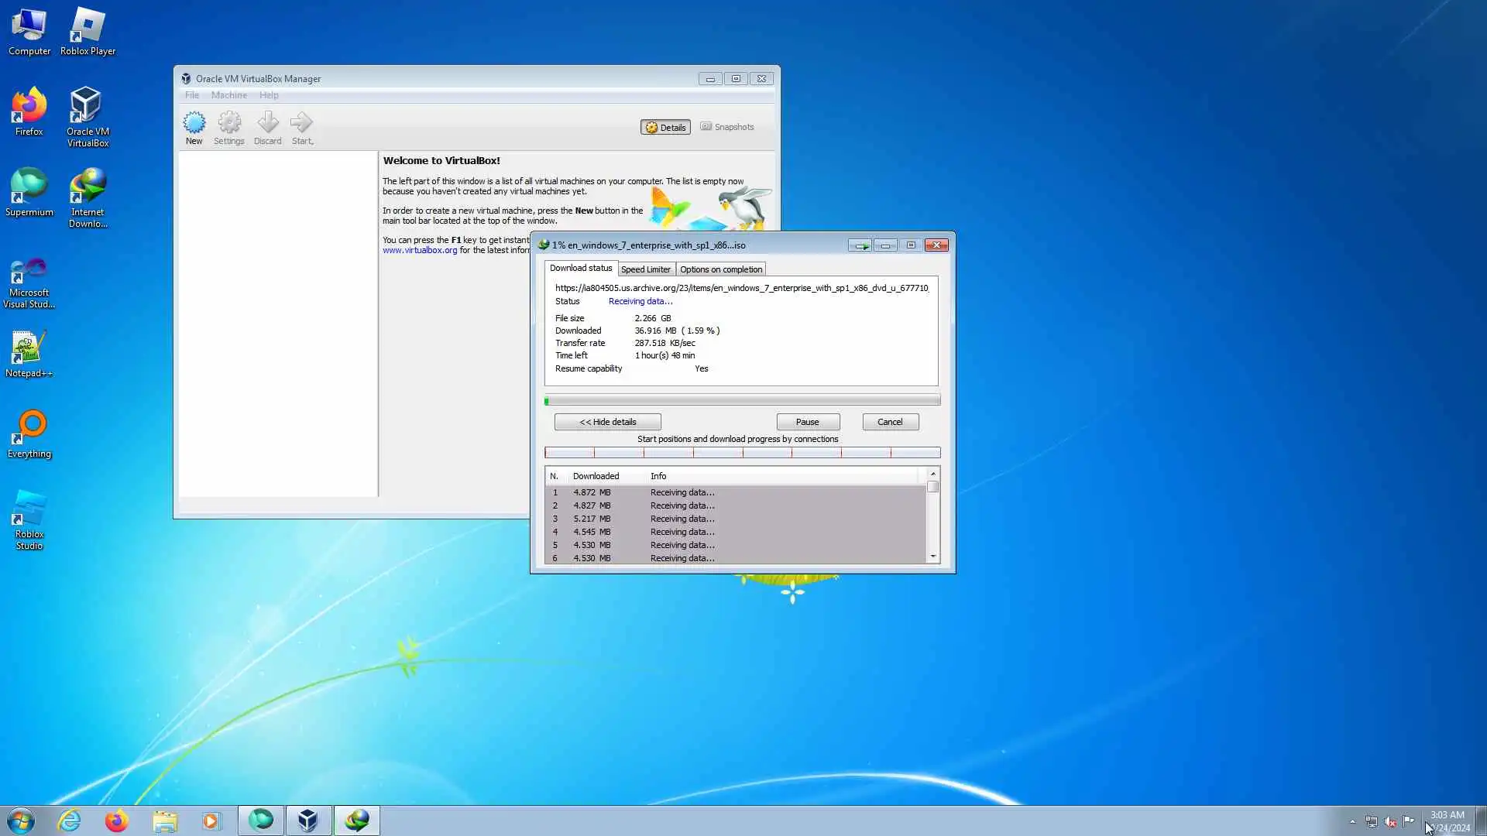Collapse download info with Hide details
The width and height of the screenshot is (1487, 836).
pyautogui.click(x=607, y=422)
